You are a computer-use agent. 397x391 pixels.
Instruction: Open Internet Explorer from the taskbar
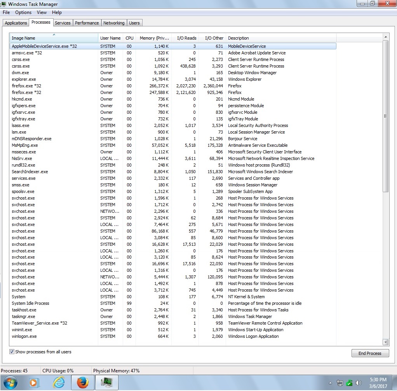[59, 382]
